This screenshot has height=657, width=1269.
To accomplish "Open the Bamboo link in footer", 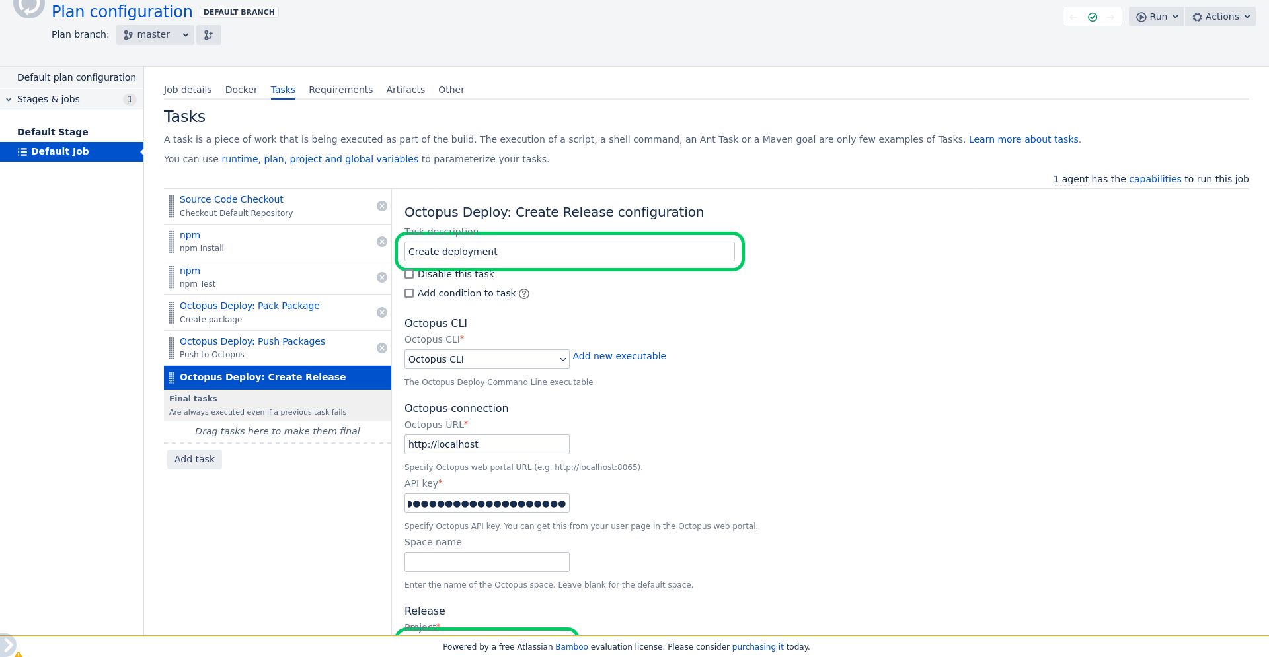I will (x=571, y=647).
